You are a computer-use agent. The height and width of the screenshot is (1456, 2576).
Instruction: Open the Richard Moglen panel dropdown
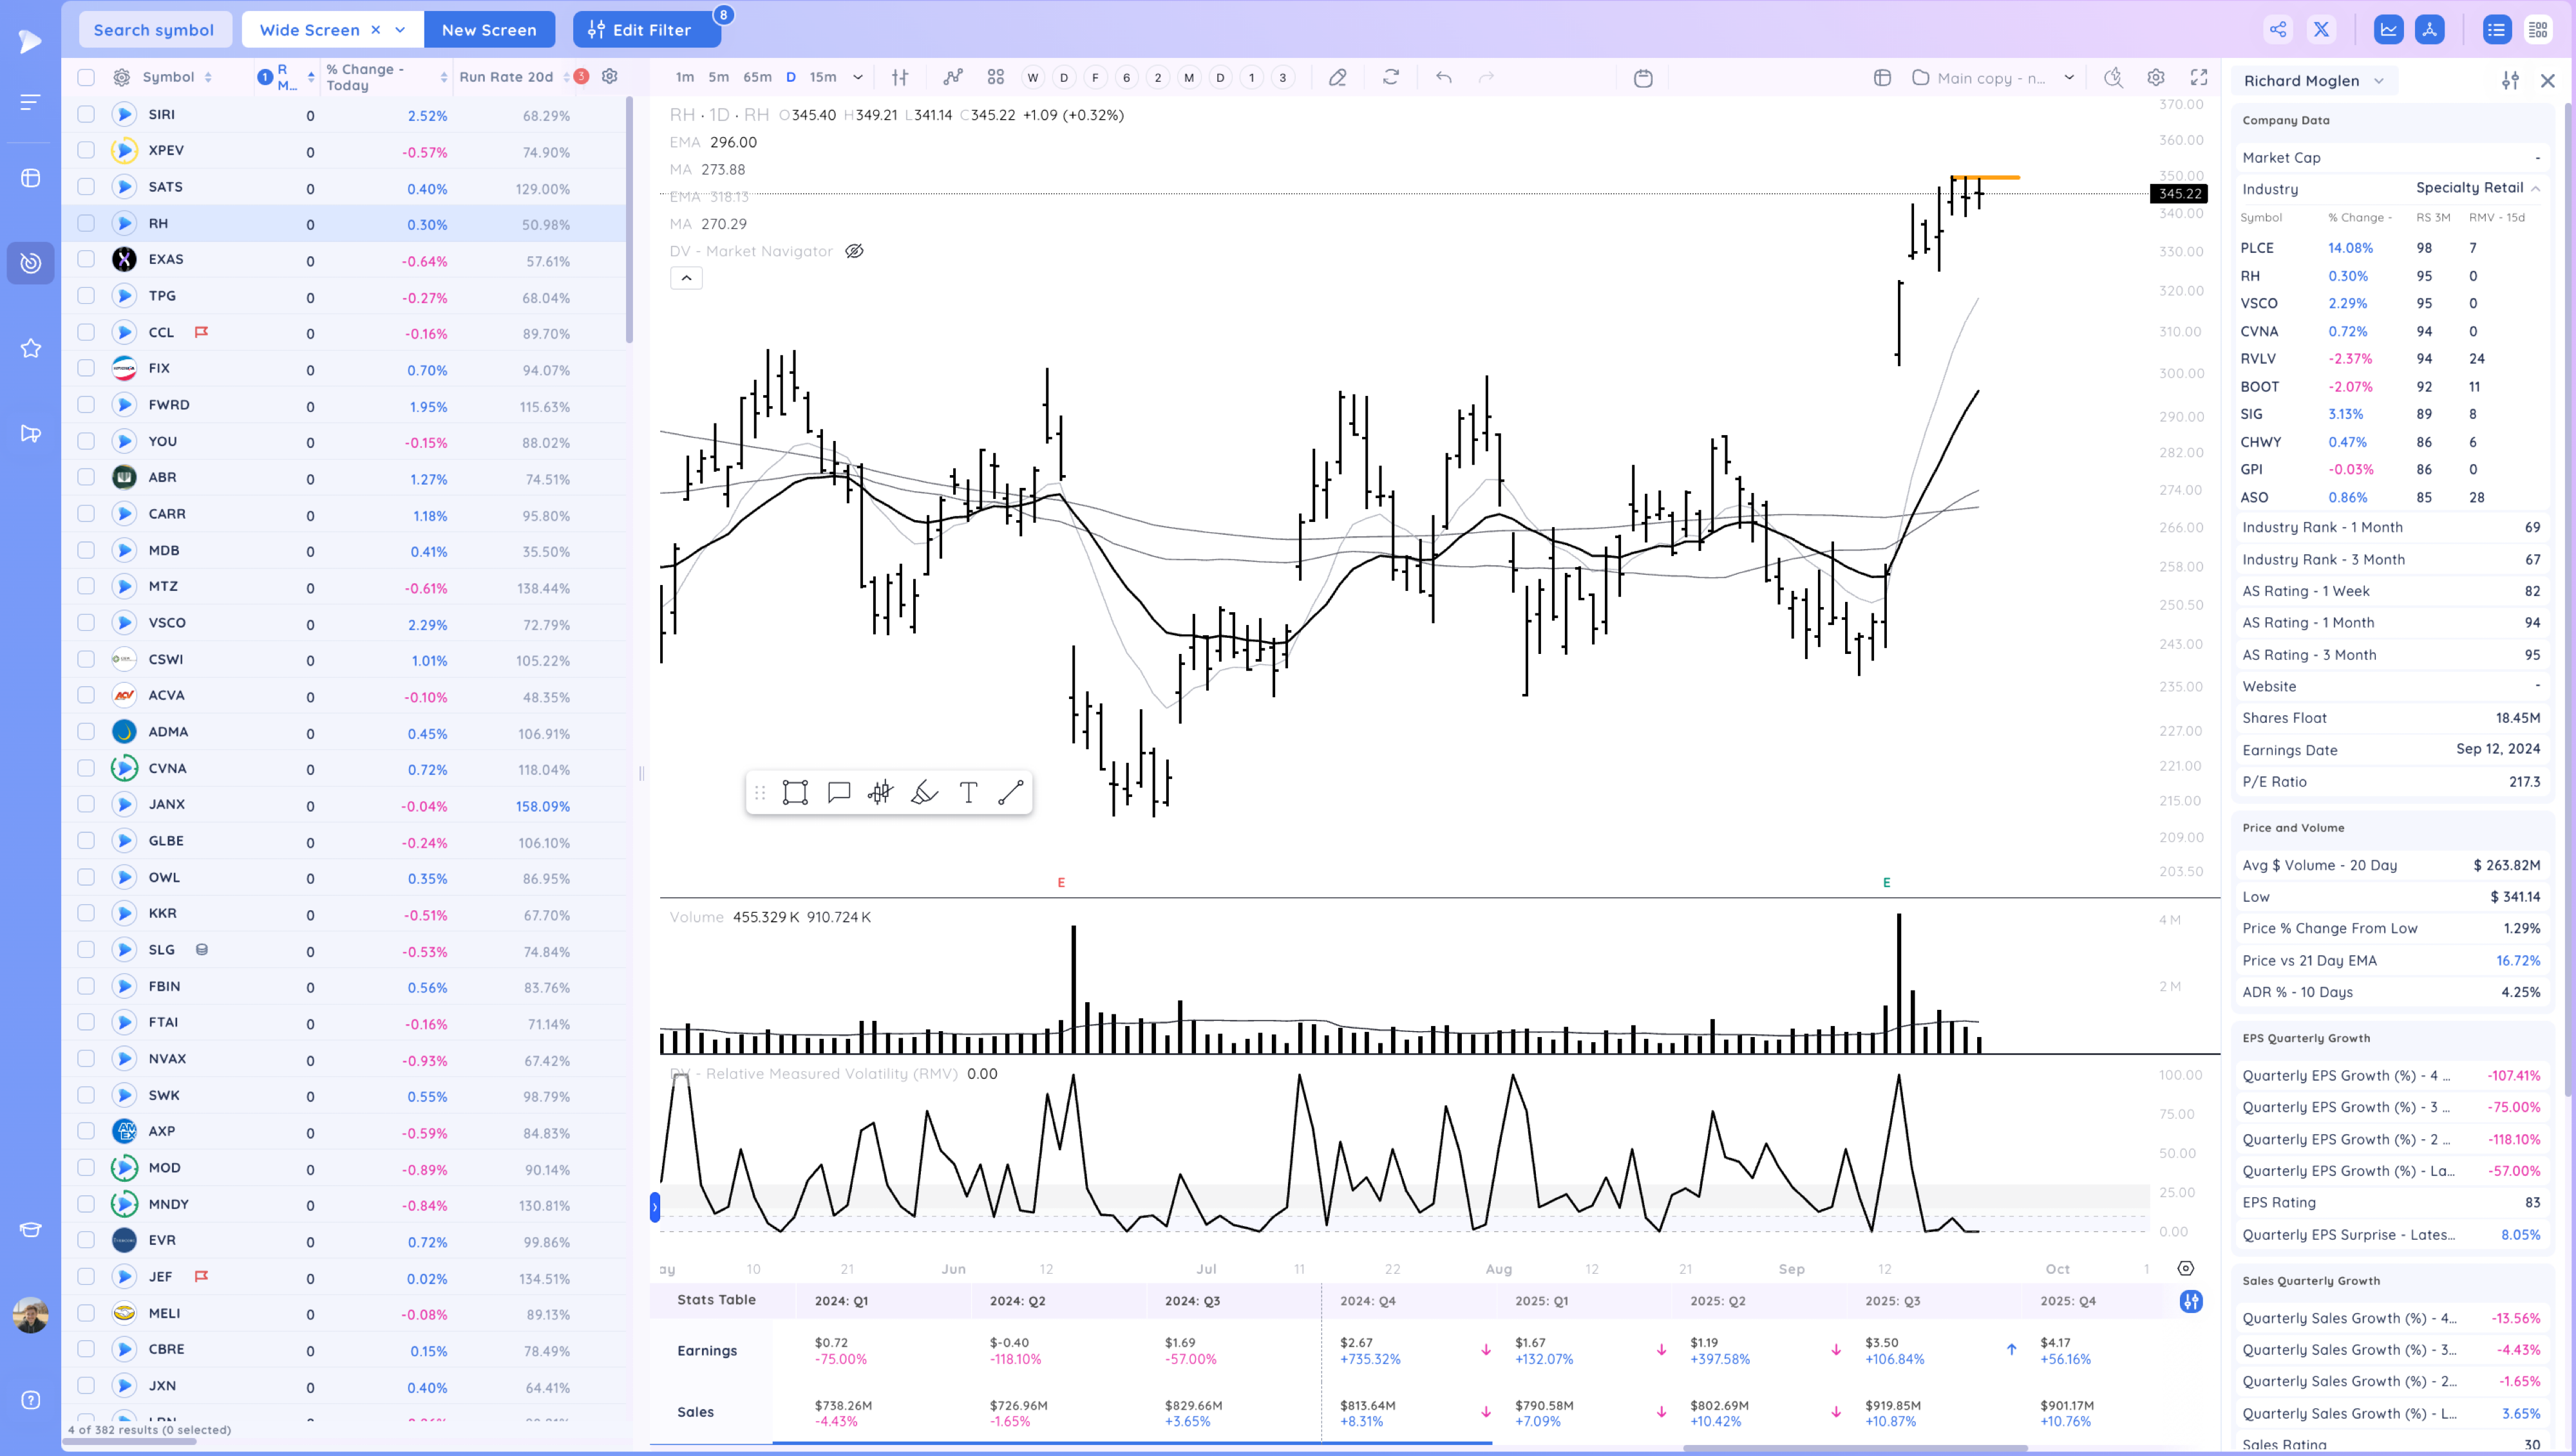(2379, 81)
